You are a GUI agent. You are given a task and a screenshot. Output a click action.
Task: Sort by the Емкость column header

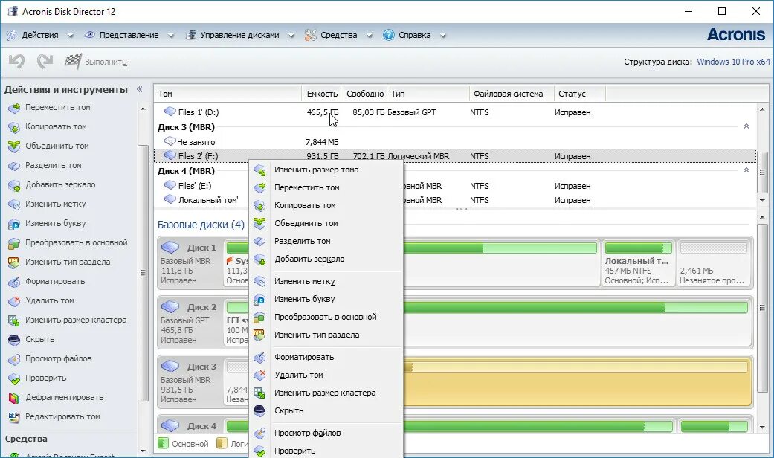tap(321, 93)
